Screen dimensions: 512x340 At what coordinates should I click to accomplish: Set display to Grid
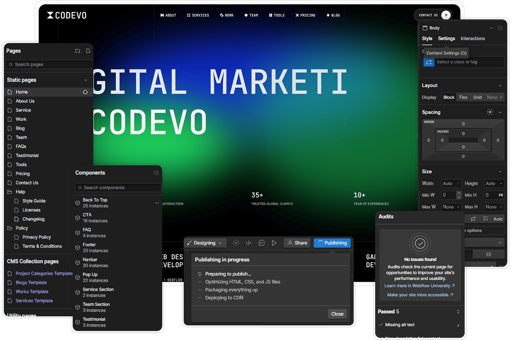click(478, 97)
